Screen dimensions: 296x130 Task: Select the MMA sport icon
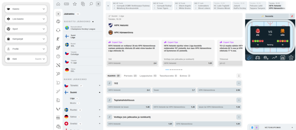pos(58,118)
